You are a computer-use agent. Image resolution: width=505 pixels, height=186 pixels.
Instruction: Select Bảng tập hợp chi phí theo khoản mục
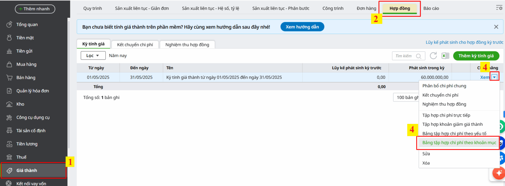(x=459, y=143)
